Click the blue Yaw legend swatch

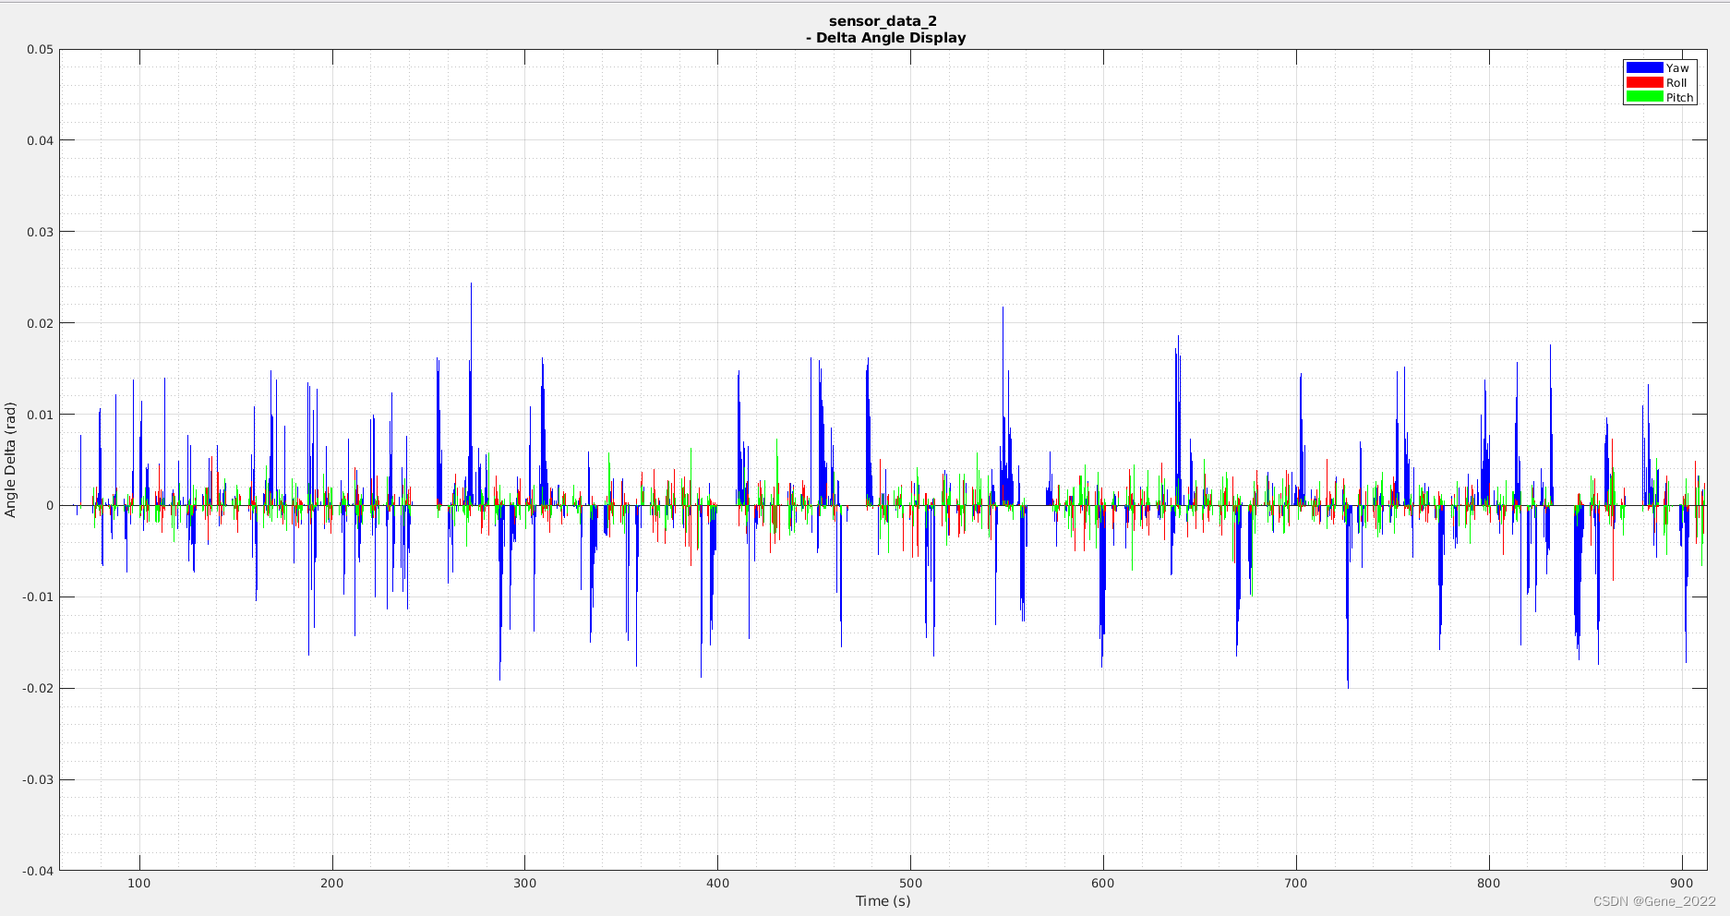[x=1644, y=67]
